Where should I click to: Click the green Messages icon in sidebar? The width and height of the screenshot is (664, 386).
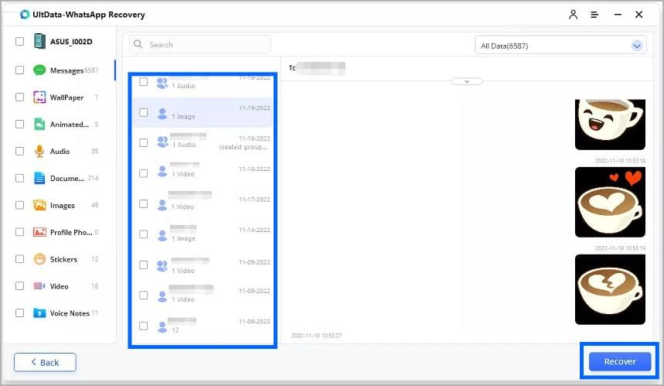[x=39, y=70]
